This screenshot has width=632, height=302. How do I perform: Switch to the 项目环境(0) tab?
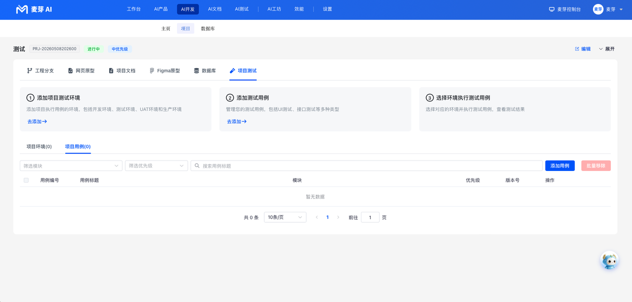[x=39, y=147]
